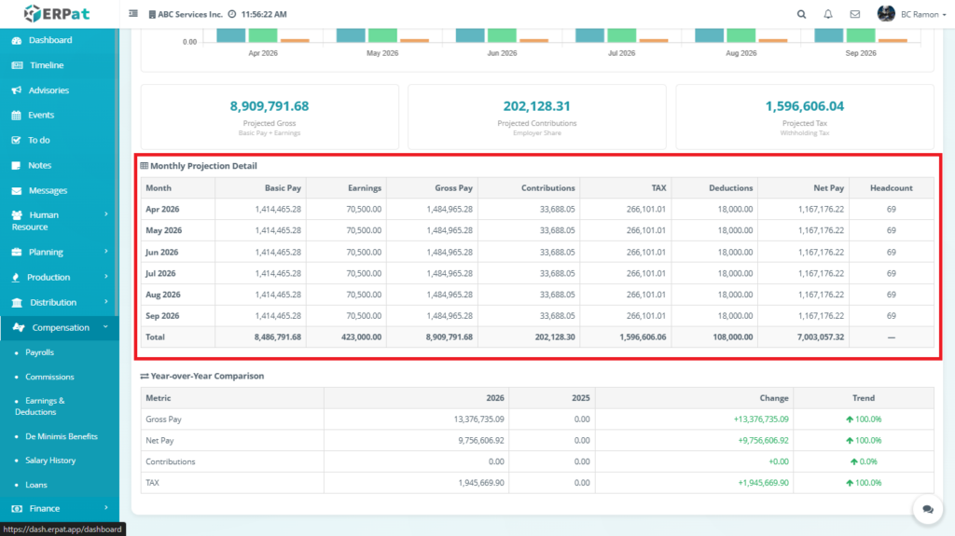This screenshot has height=536, width=955.
Task: Open Dashboard from the sidebar
Action: (x=49, y=40)
